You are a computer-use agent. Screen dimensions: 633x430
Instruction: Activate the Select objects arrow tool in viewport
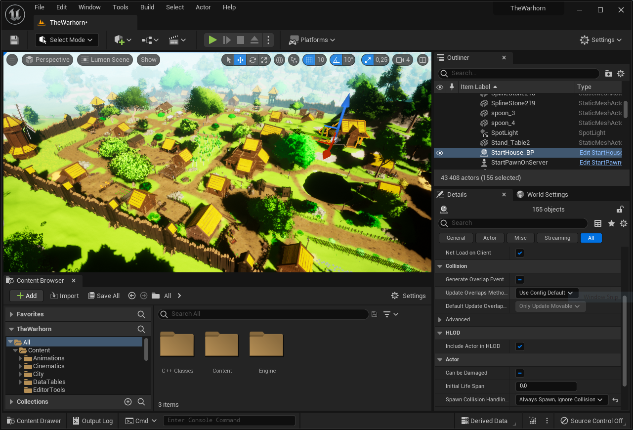[x=228, y=60]
